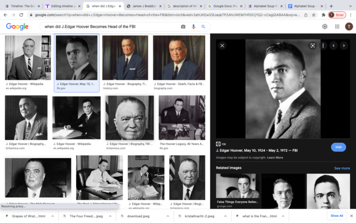The height and width of the screenshot is (223, 356).
Task: Open the extensions puzzle icon
Action: click(324, 15)
